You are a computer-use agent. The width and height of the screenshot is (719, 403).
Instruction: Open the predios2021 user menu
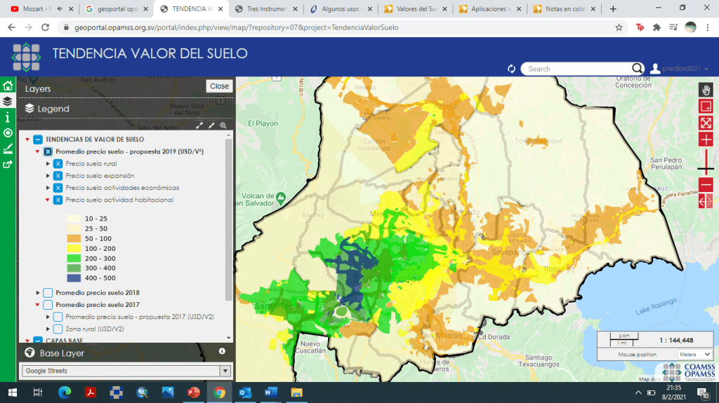tap(680, 69)
